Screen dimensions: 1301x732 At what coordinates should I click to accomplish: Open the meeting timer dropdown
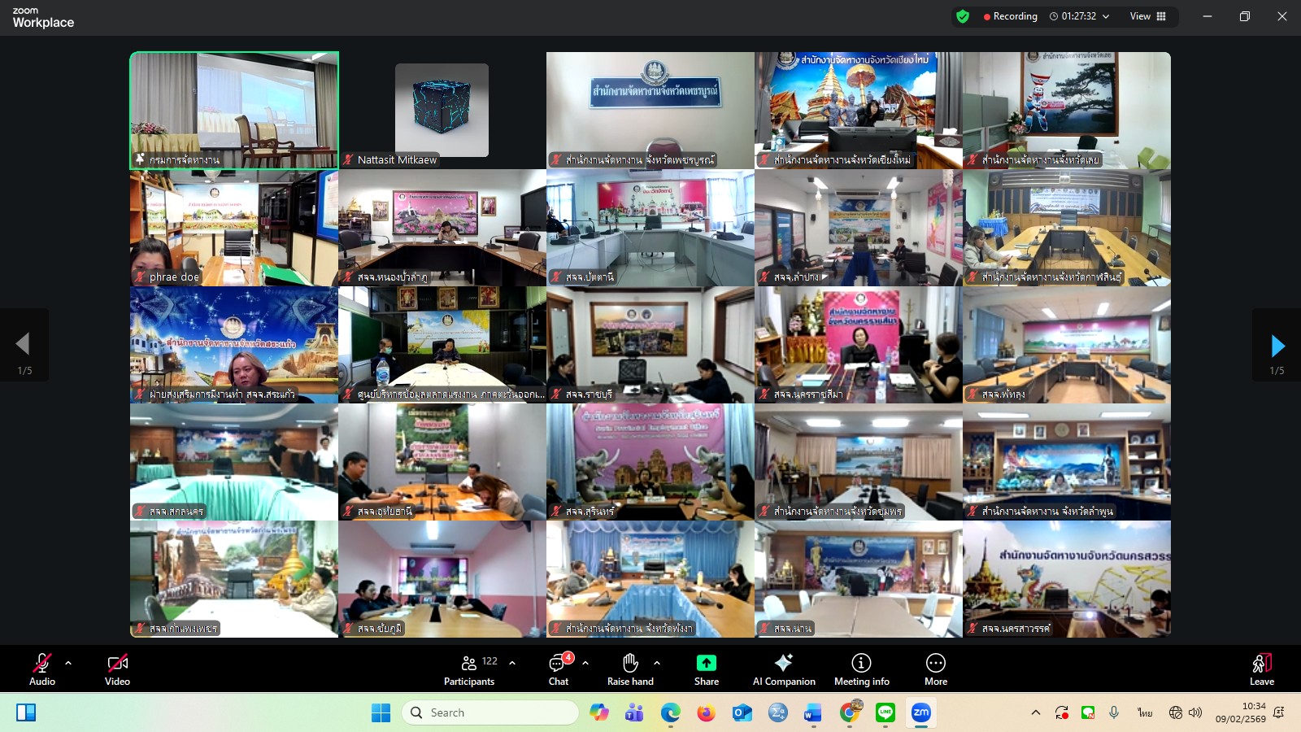tap(1106, 16)
